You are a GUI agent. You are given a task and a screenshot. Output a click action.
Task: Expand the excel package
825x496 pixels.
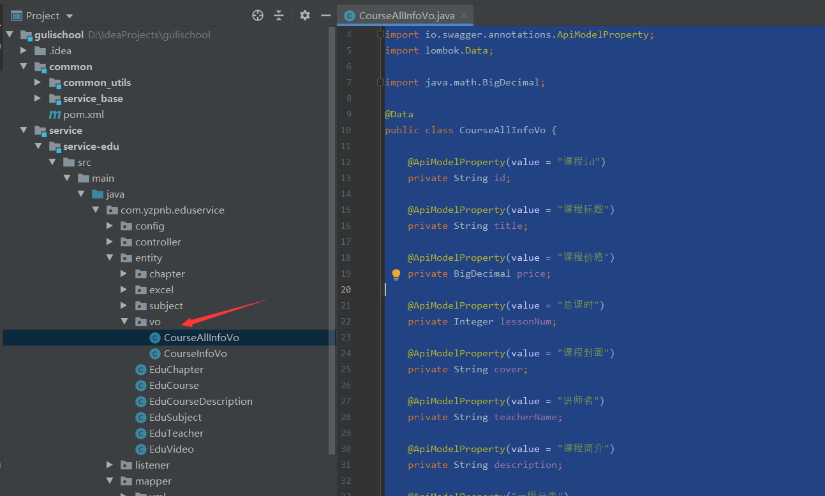[x=124, y=289]
